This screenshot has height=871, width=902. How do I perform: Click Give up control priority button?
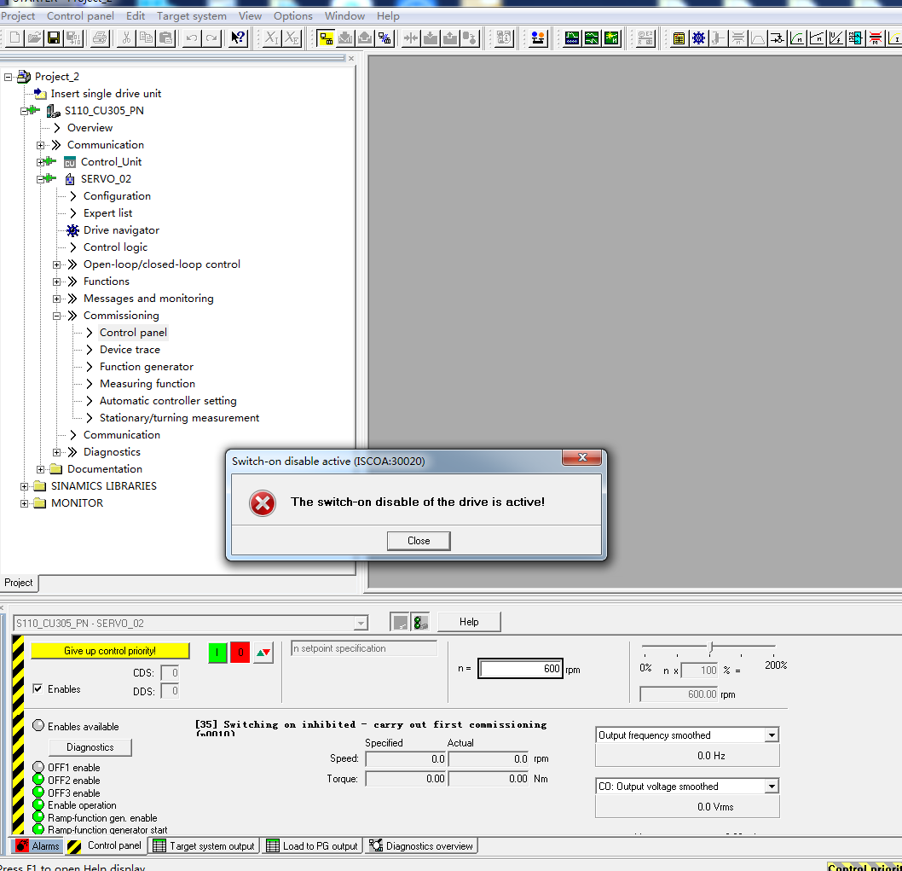(110, 651)
